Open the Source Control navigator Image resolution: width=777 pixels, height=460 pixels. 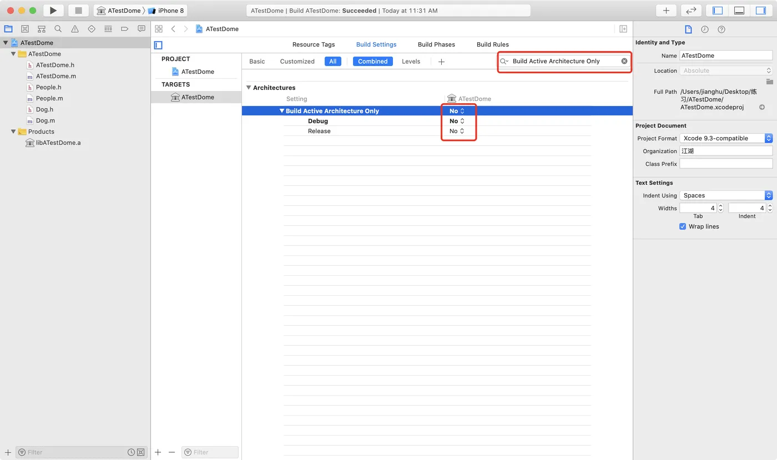[25, 29]
